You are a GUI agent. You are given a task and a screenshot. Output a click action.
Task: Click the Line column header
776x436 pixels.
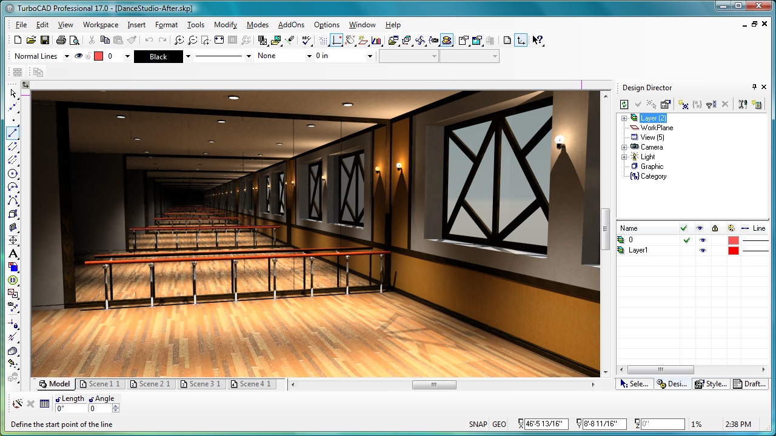tap(754, 228)
